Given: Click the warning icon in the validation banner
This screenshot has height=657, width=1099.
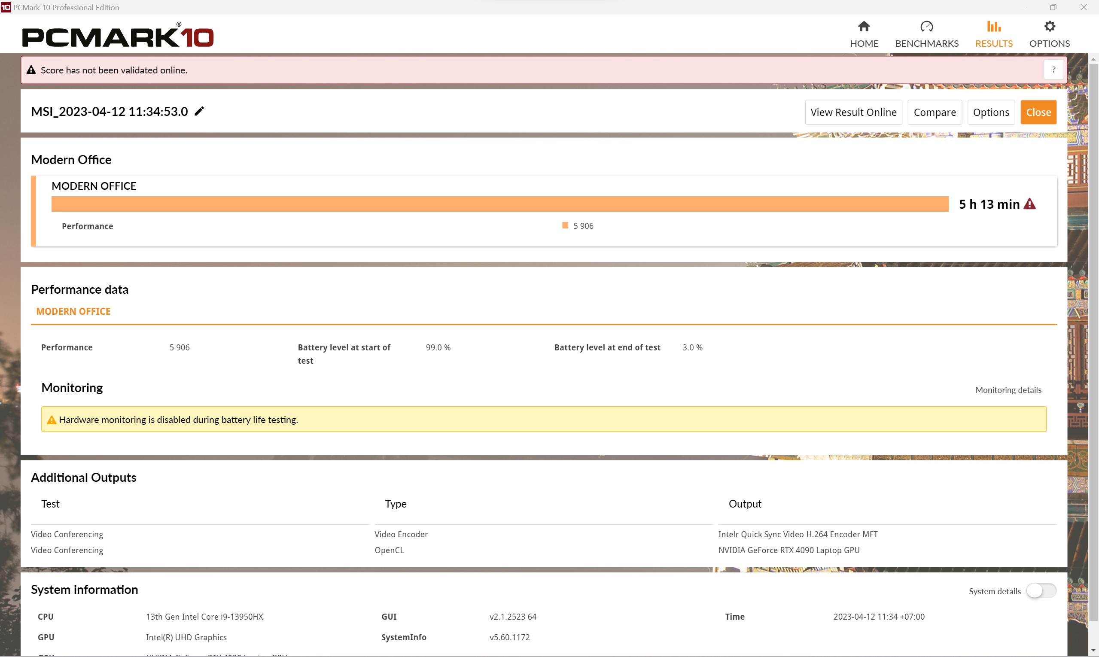Looking at the screenshot, I should tap(31, 70).
